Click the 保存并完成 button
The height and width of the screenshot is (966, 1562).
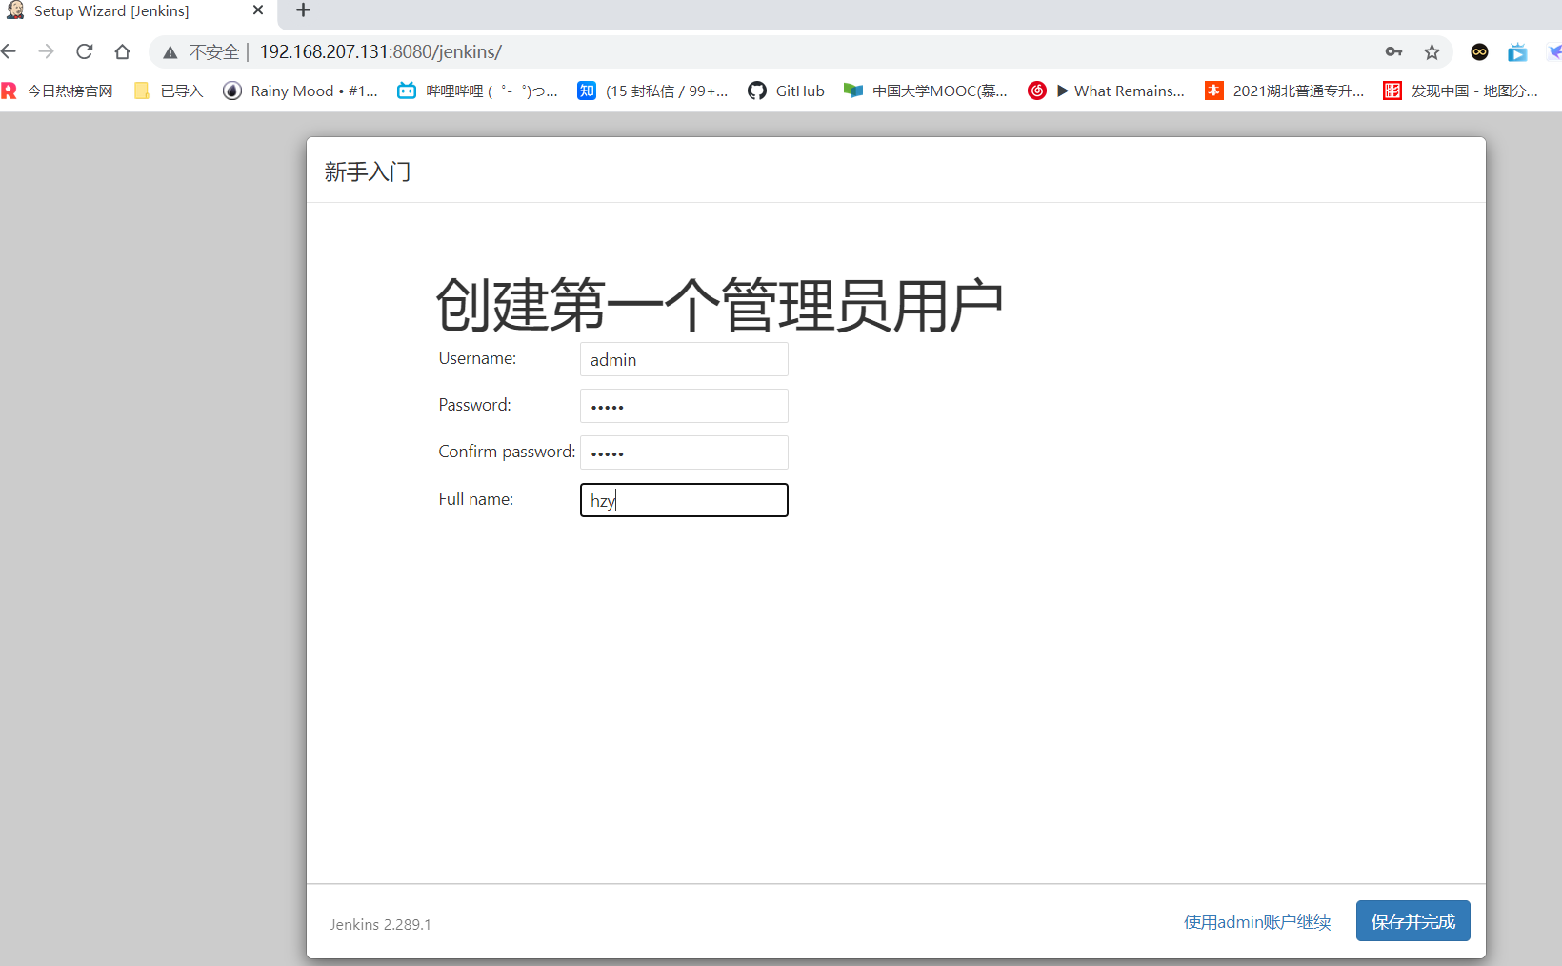click(x=1413, y=921)
